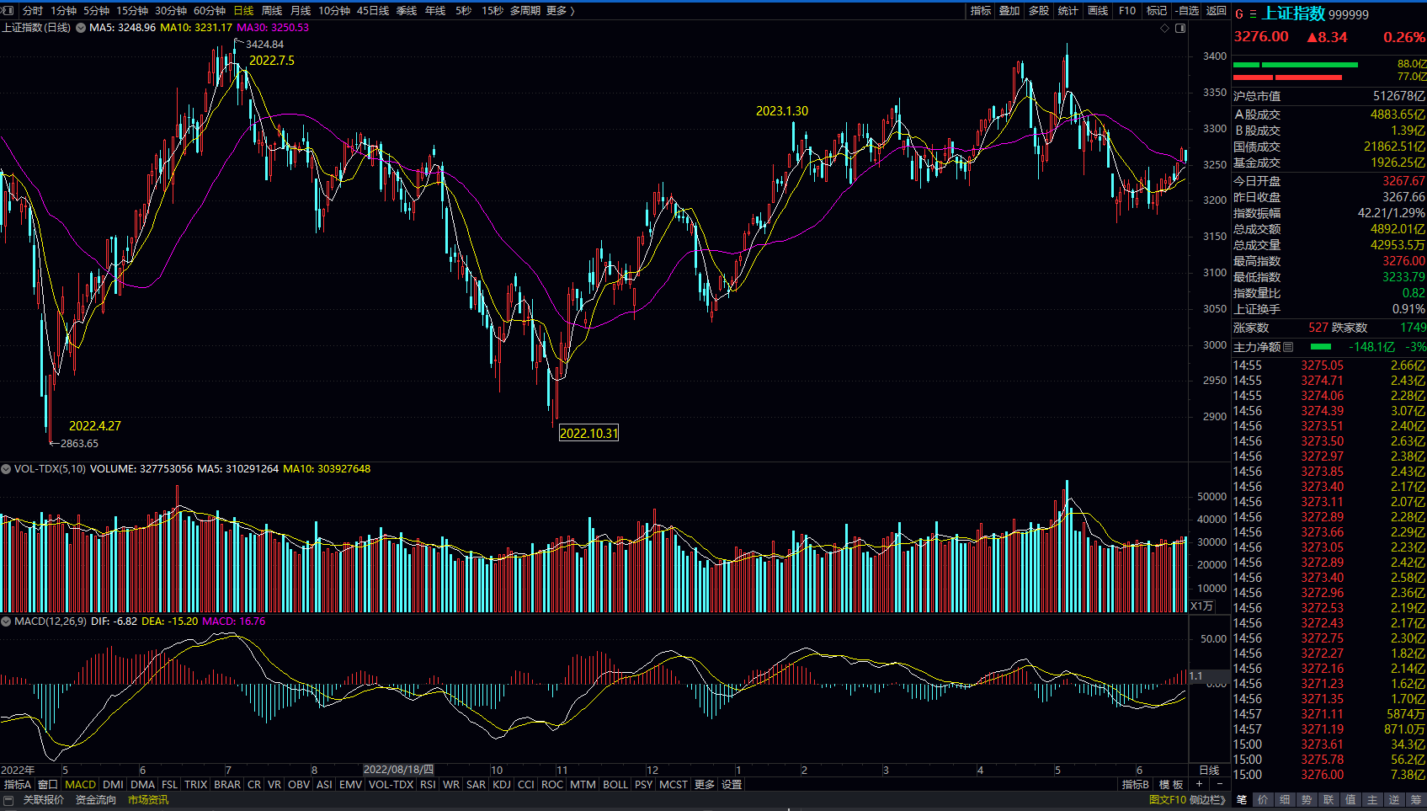Select the 筹 tab in right panel
The height and width of the screenshot is (811, 1427).
pyautogui.click(x=1416, y=800)
